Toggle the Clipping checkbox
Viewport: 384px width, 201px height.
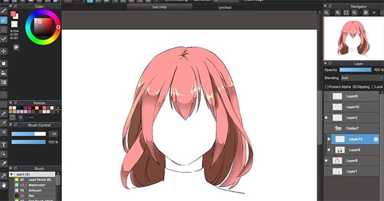(353, 87)
